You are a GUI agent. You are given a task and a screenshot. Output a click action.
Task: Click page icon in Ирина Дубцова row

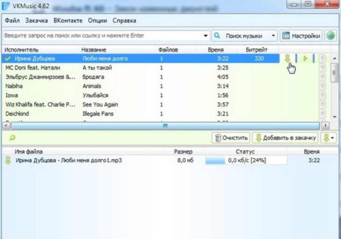tap(322, 58)
